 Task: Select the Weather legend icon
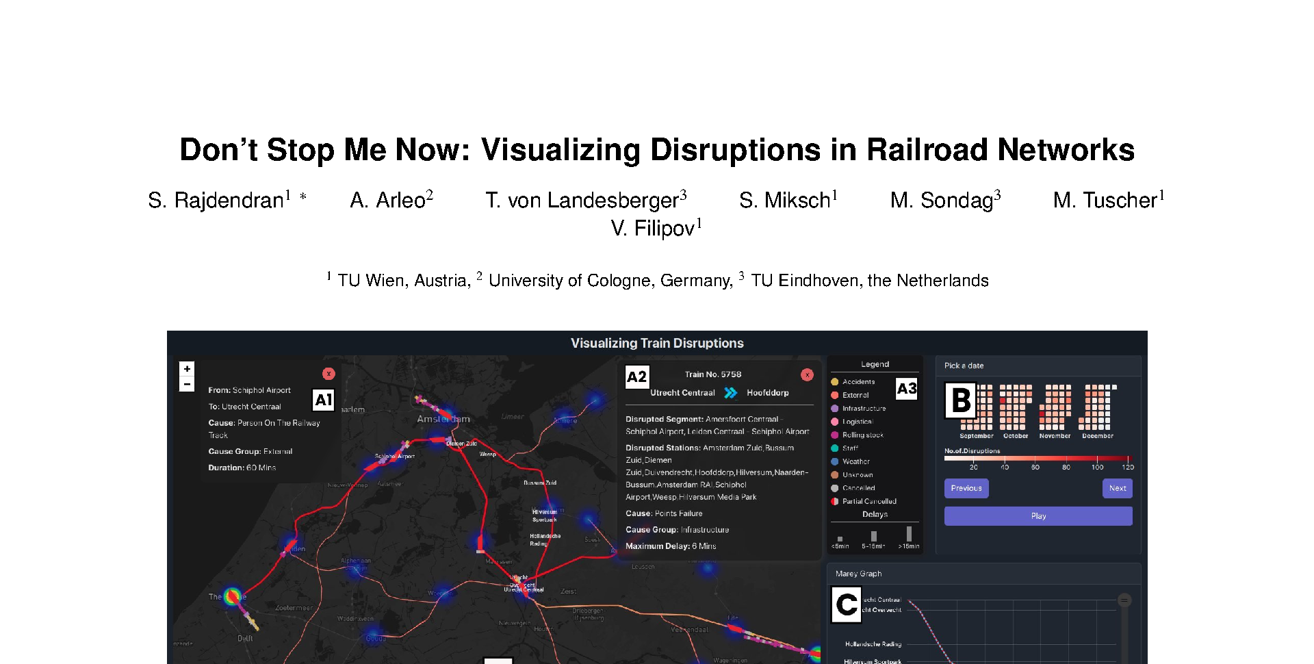tap(834, 461)
